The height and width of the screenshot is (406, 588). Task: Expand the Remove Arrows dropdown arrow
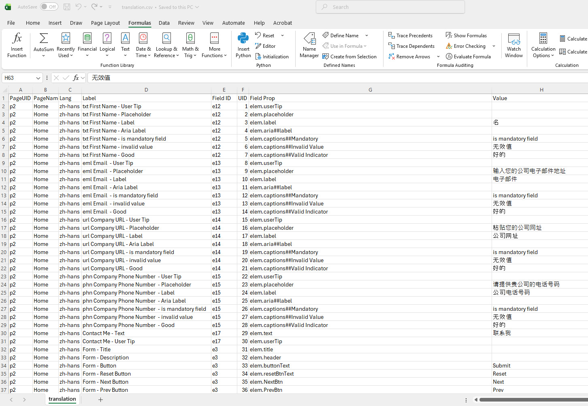tap(438, 57)
